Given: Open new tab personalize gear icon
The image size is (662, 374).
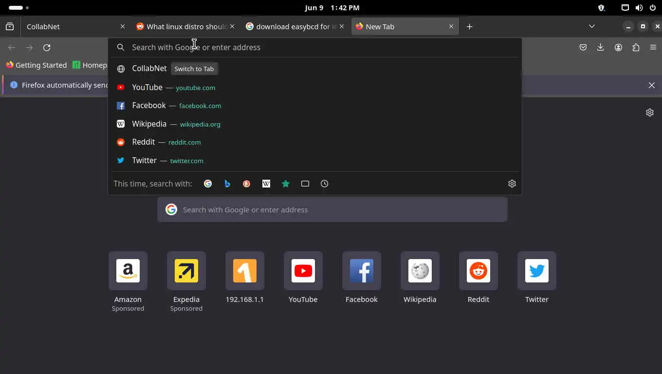Looking at the screenshot, I should click(650, 112).
